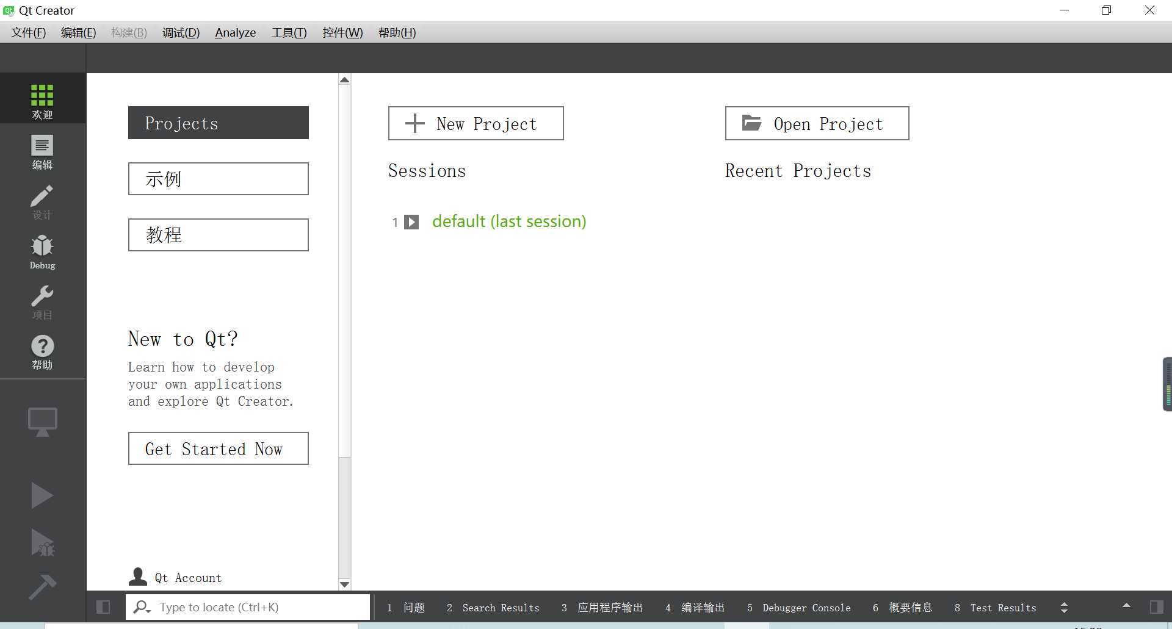
Task: Open 编辑(E) menu
Action: [78, 32]
